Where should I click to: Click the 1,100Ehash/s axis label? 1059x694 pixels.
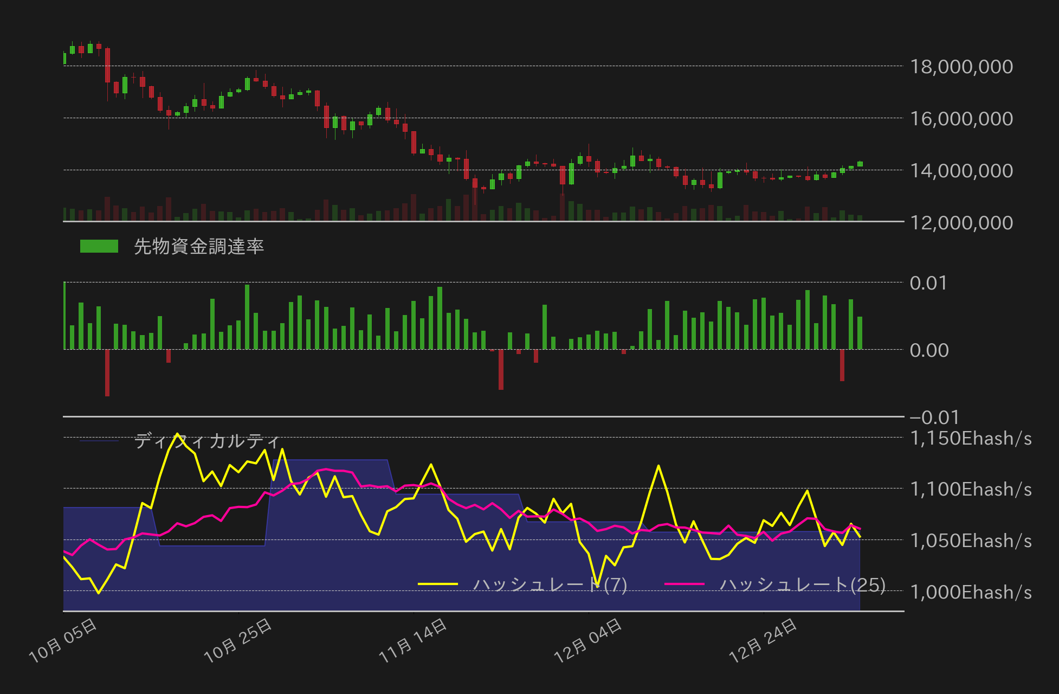[x=970, y=489]
